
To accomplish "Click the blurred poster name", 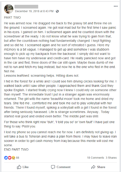I will (26, 6).
